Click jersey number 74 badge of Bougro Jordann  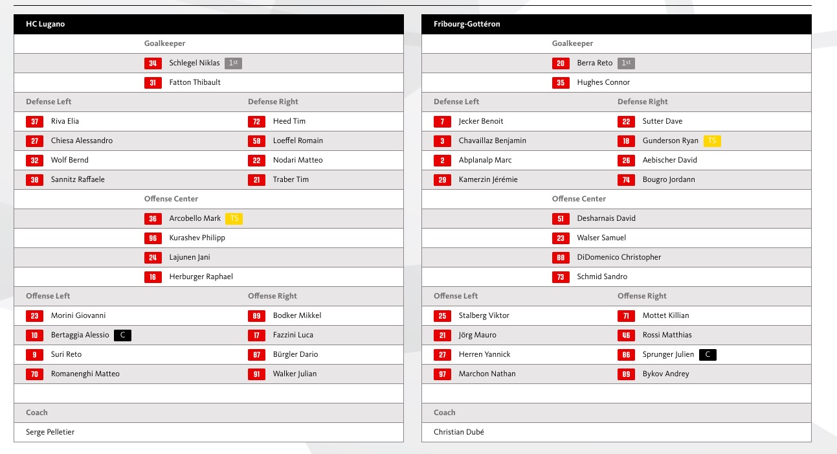coord(626,179)
